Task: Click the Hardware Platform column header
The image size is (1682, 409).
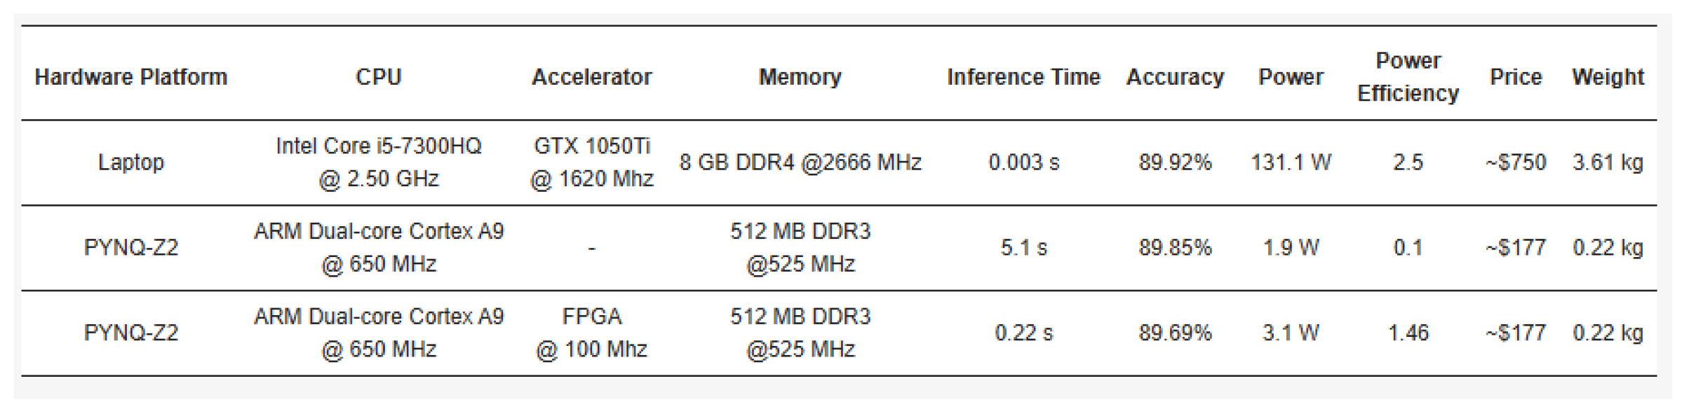Action: pos(131,77)
